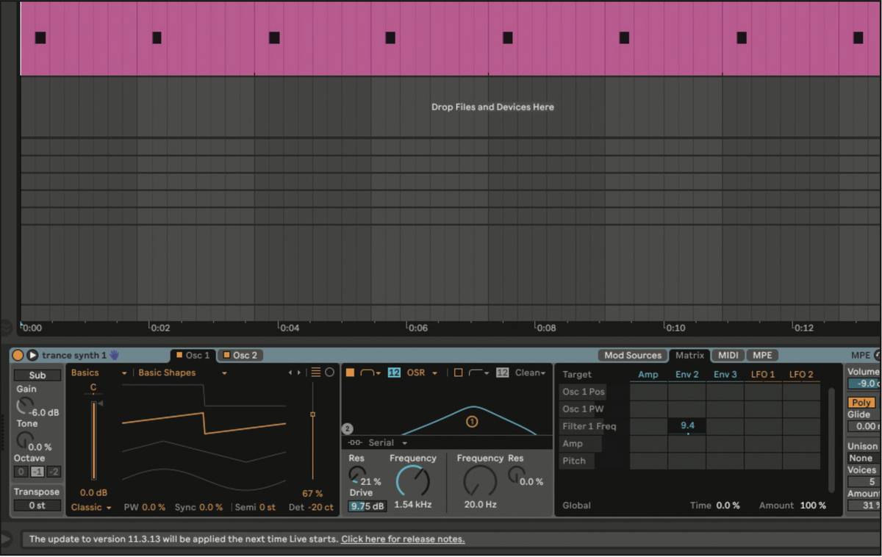Click the Env 2 Filter 1 Freq cell 9.4
This screenshot has height=557, width=882.
687,426
